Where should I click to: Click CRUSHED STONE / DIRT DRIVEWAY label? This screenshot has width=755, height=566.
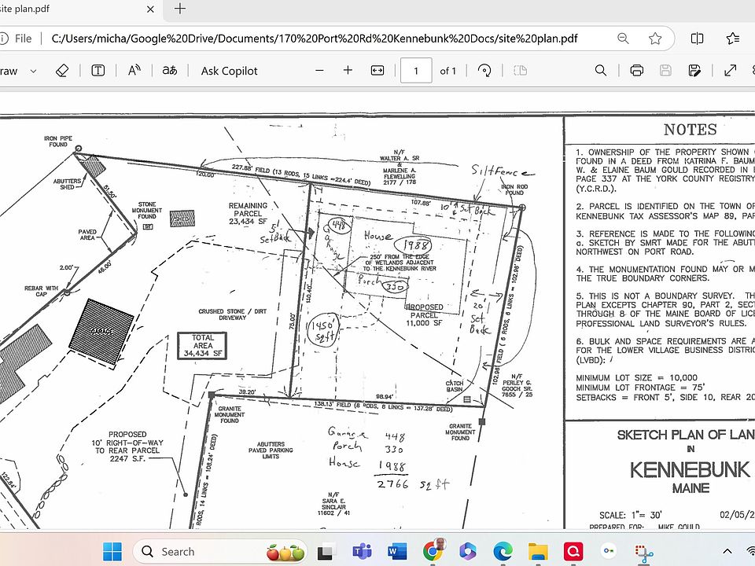point(232,314)
